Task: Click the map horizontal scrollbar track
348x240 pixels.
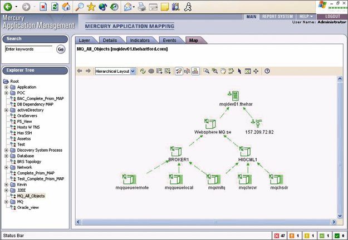Action: [x=206, y=222]
